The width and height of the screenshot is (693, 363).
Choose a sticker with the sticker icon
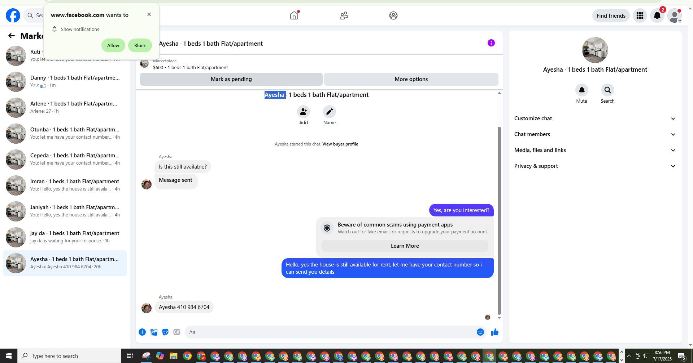pos(165,332)
